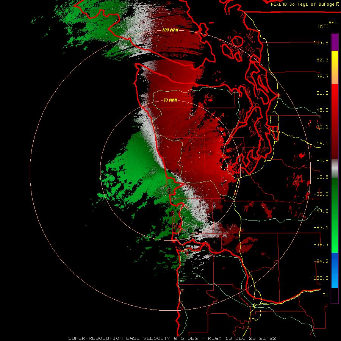
Task: Click the 50 NMI range ring label
Action: 170,100
